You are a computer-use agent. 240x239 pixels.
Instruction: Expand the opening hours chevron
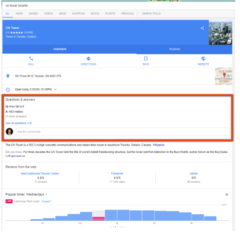55,89
